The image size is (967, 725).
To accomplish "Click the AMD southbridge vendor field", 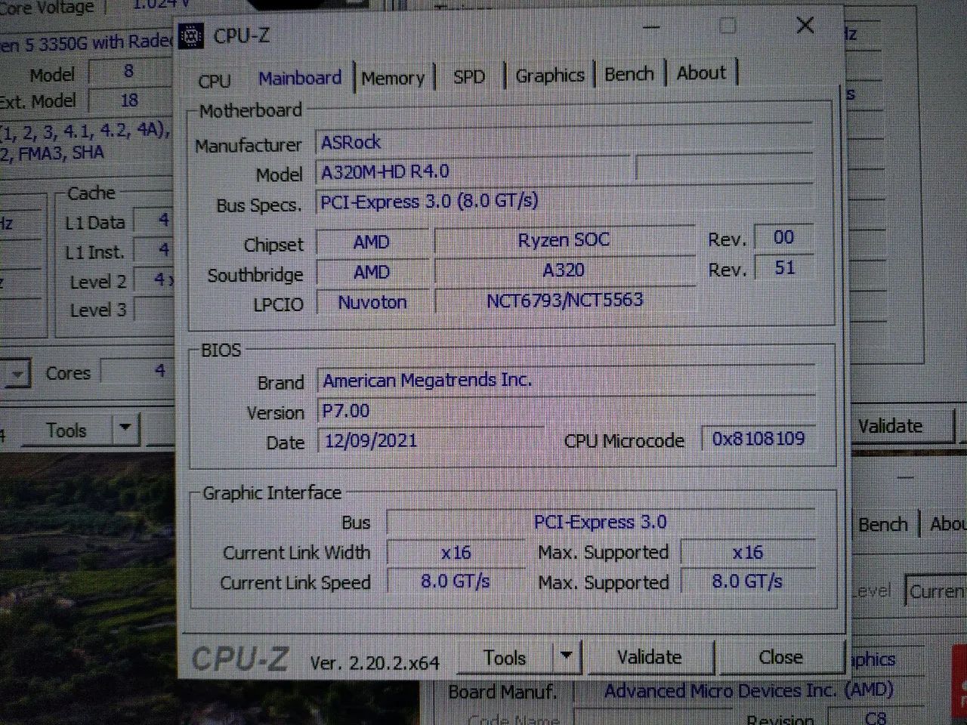I will coord(372,272).
